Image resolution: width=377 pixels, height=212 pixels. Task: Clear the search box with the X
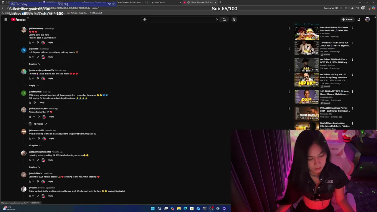coord(217,19)
